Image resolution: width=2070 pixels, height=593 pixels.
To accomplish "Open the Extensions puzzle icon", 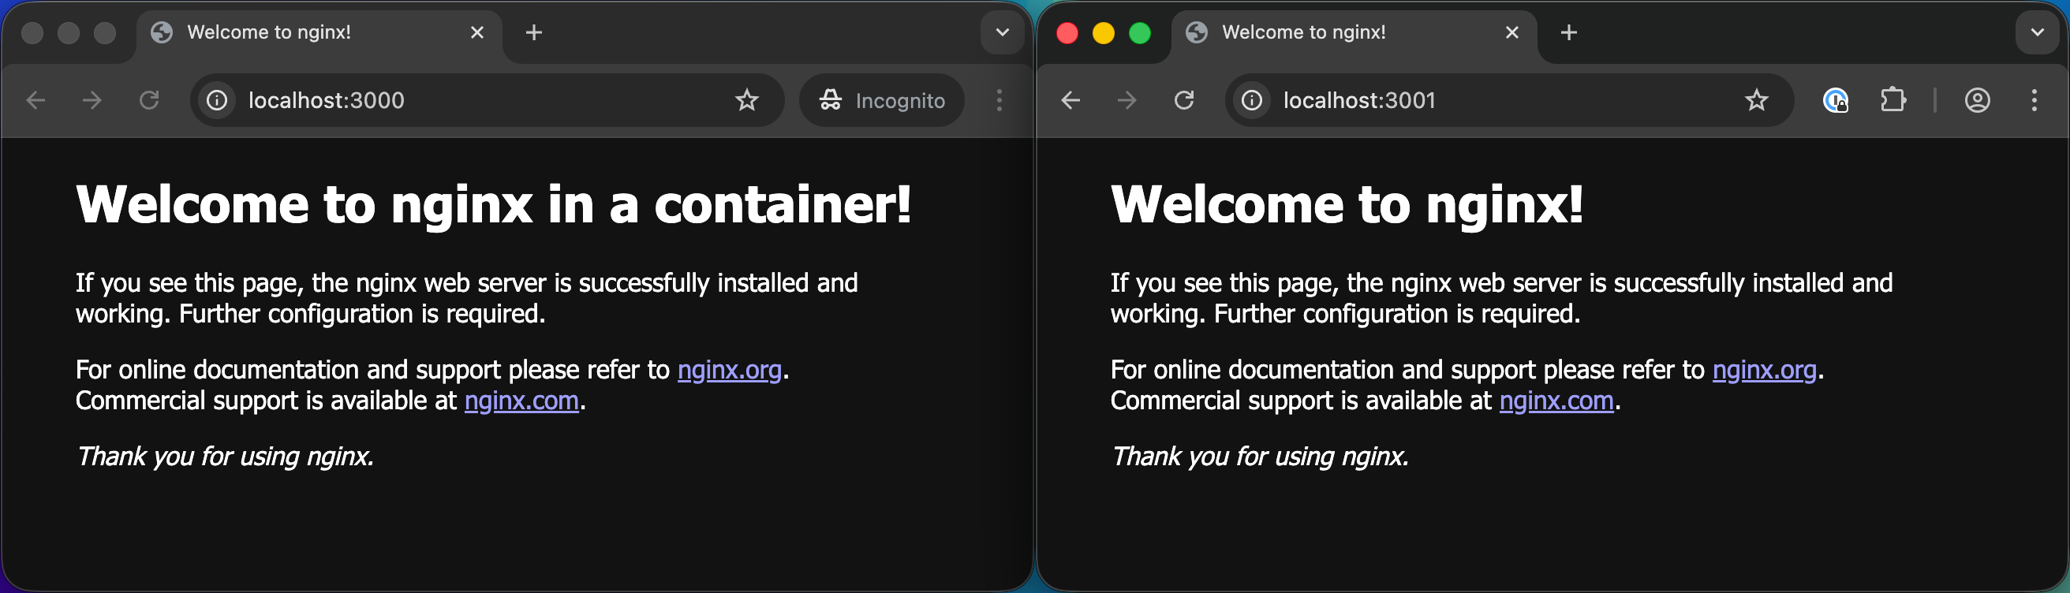I will [x=1893, y=100].
